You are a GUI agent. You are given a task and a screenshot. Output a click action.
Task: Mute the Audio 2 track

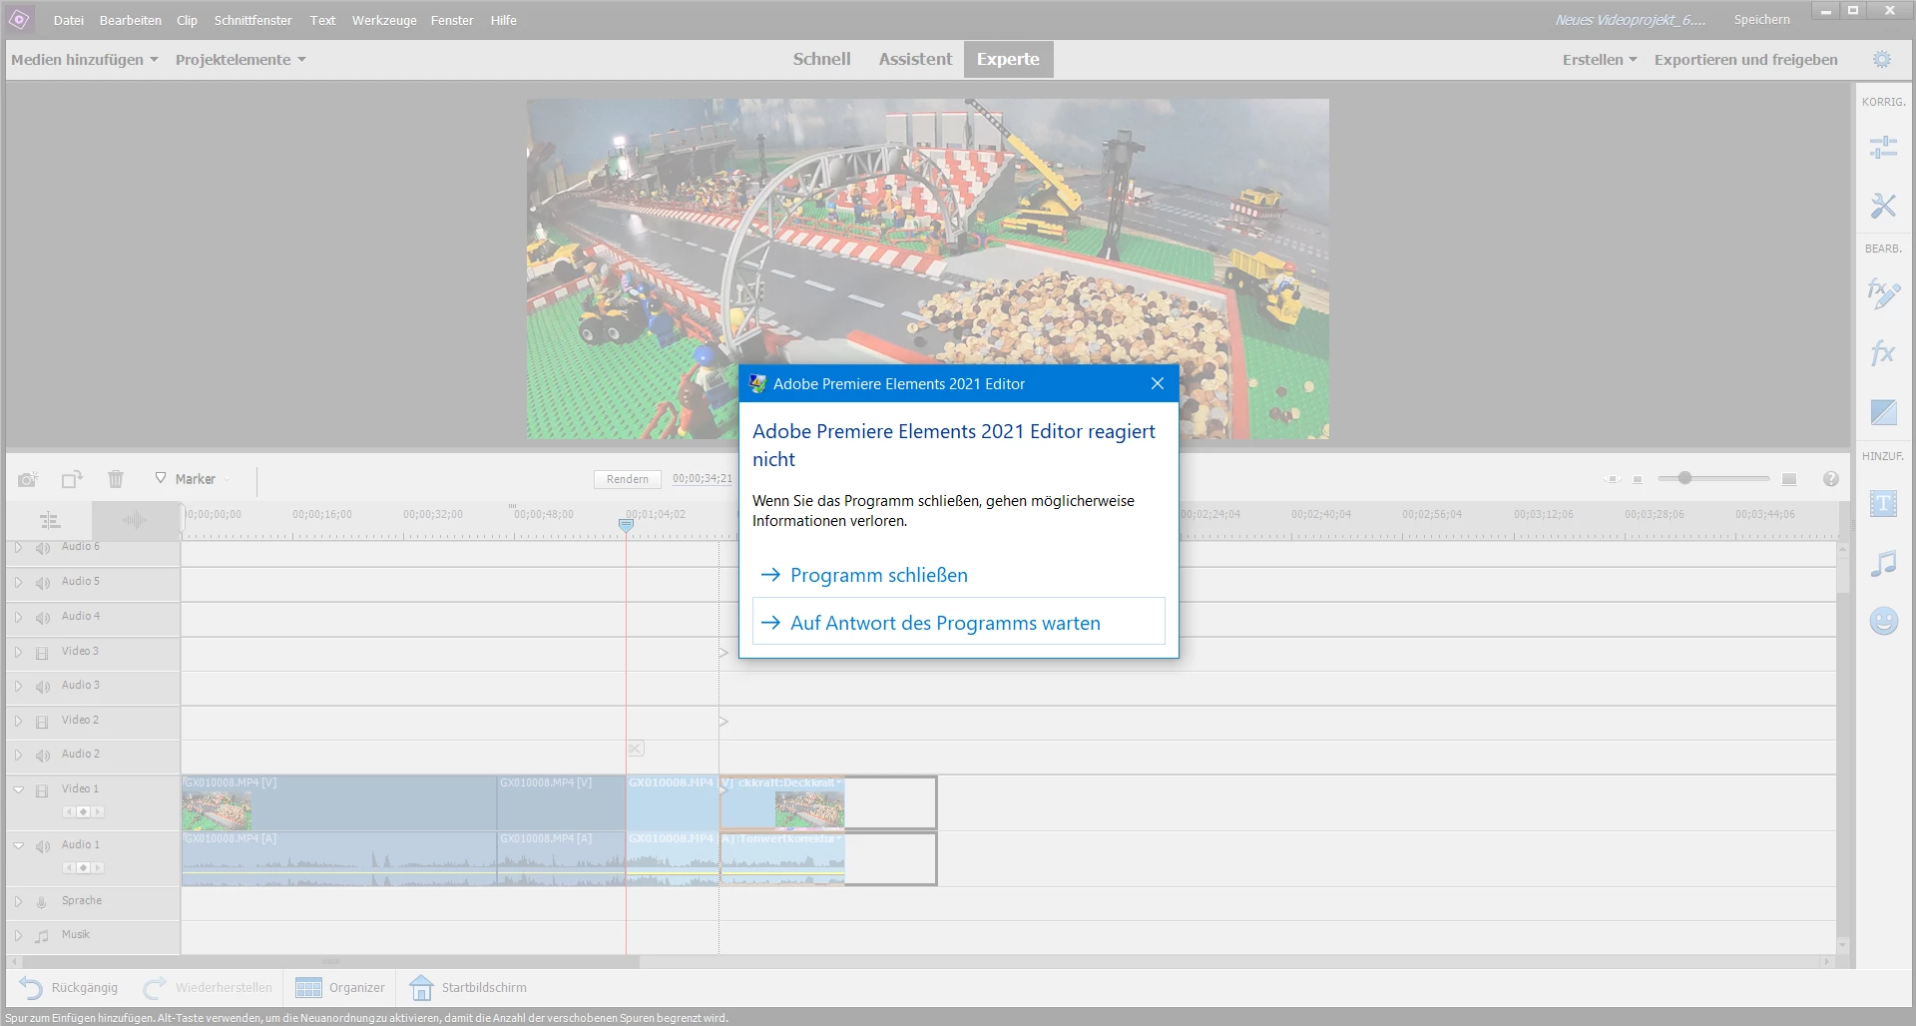[43, 756]
